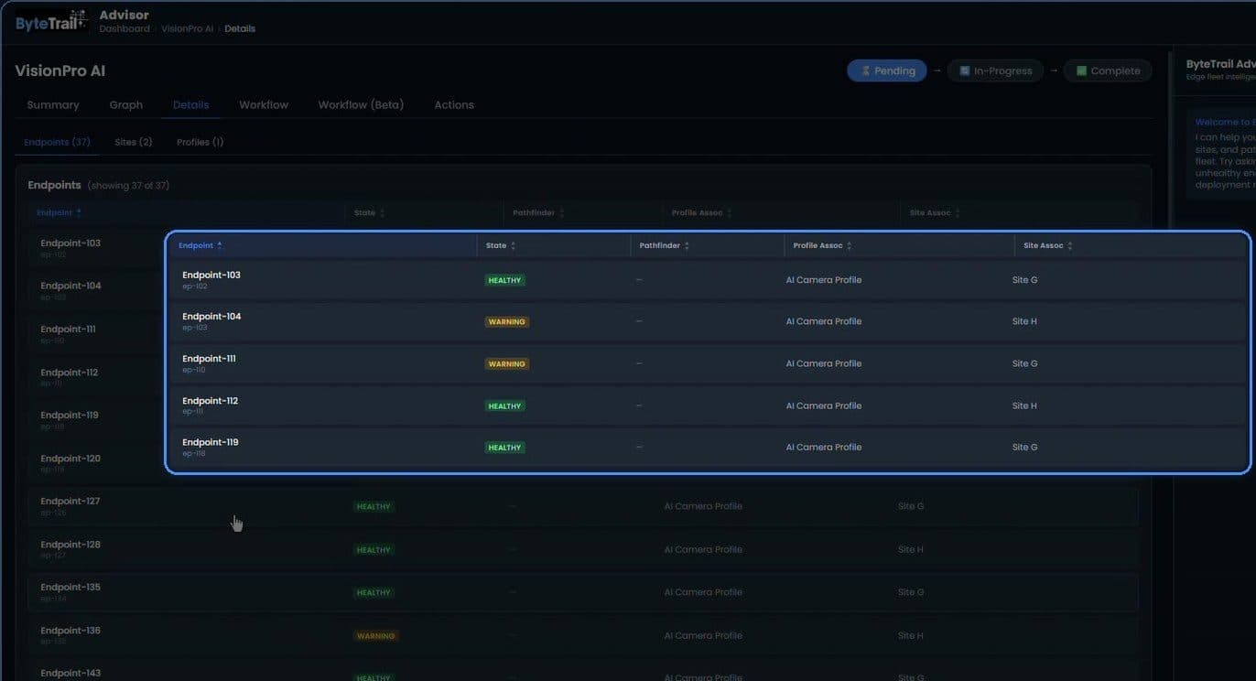Open the Graph tab
This screenshot has height=681, width=1256.
[x=126, y=105]
